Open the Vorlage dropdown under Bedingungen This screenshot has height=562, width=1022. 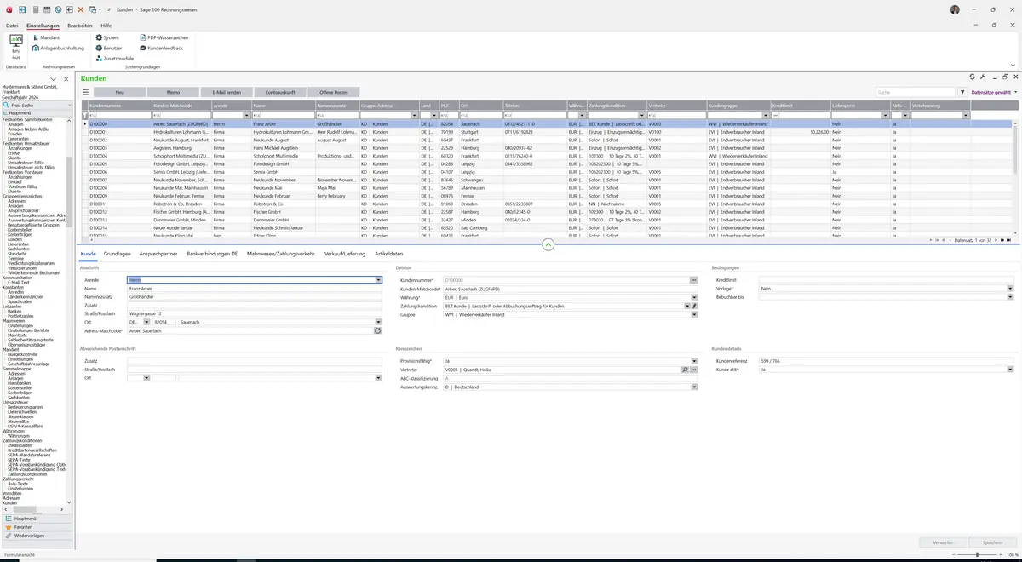[1010, 289]
